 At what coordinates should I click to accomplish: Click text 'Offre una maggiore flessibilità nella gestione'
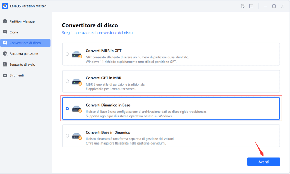126,143
